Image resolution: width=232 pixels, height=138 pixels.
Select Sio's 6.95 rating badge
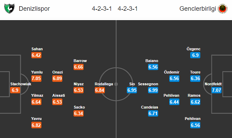(x=132, y=90)
